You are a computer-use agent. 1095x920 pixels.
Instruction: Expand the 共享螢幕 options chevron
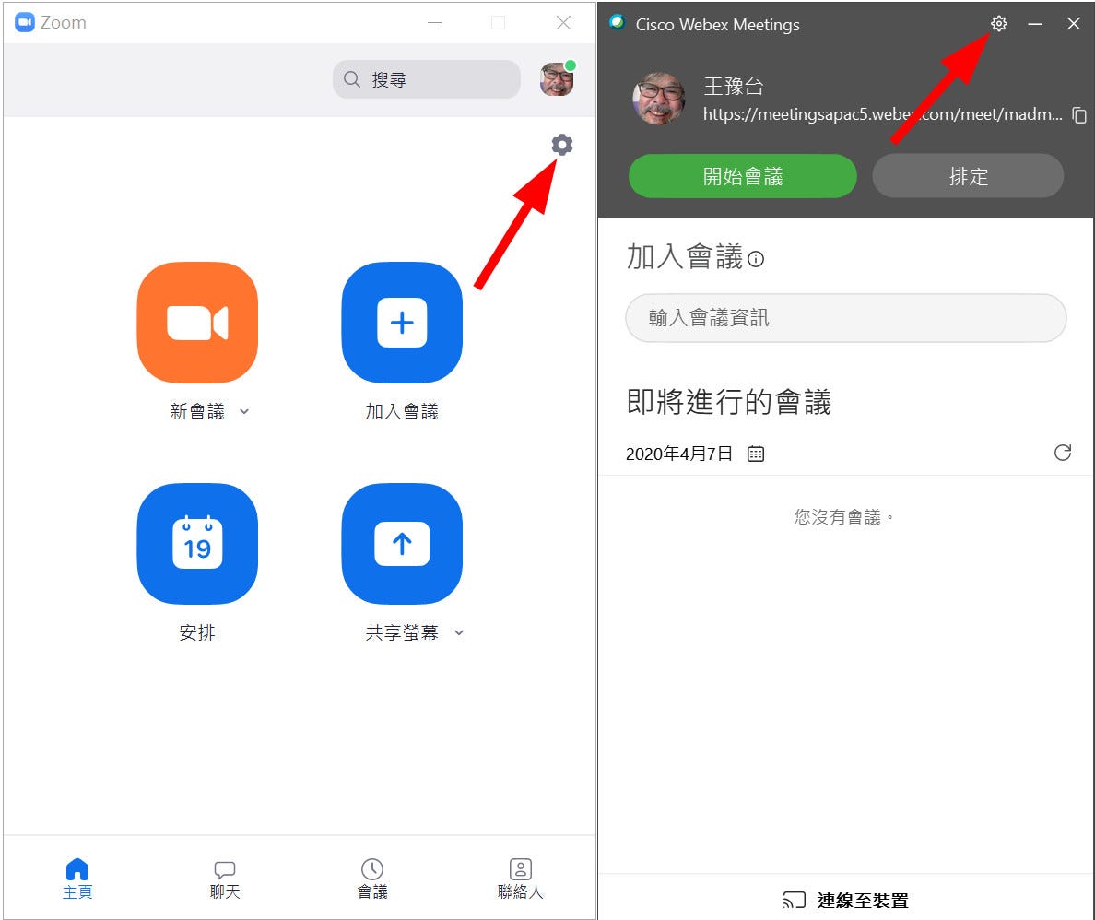pos(459,633)
